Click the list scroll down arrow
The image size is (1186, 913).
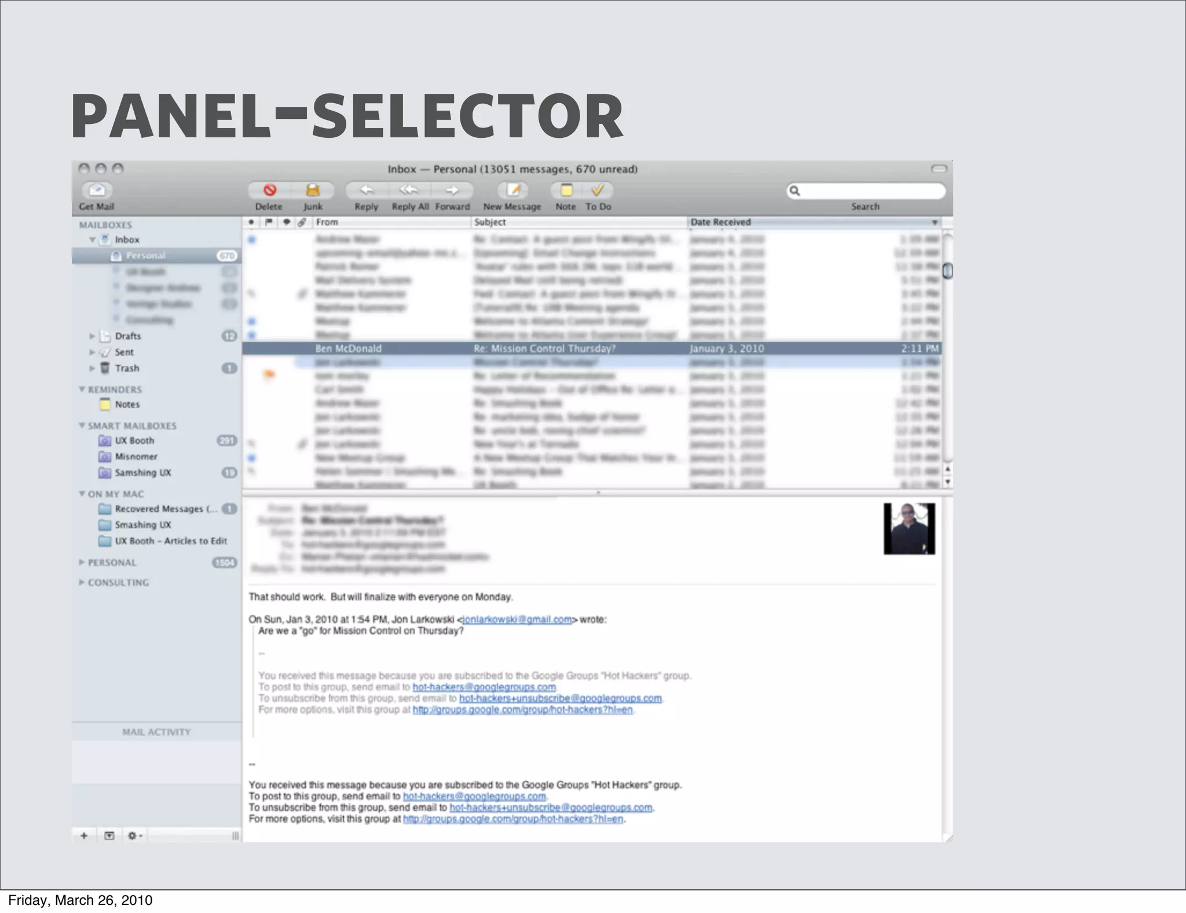pyautogui.click(x=947, y=482)
